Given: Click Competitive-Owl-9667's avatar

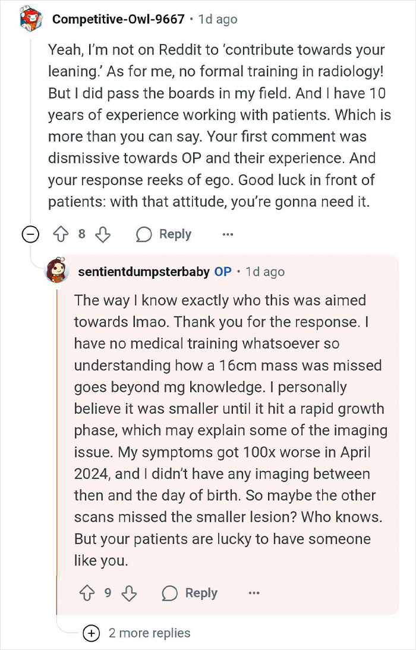Looking at the screenshot, I should click(30, 18).
